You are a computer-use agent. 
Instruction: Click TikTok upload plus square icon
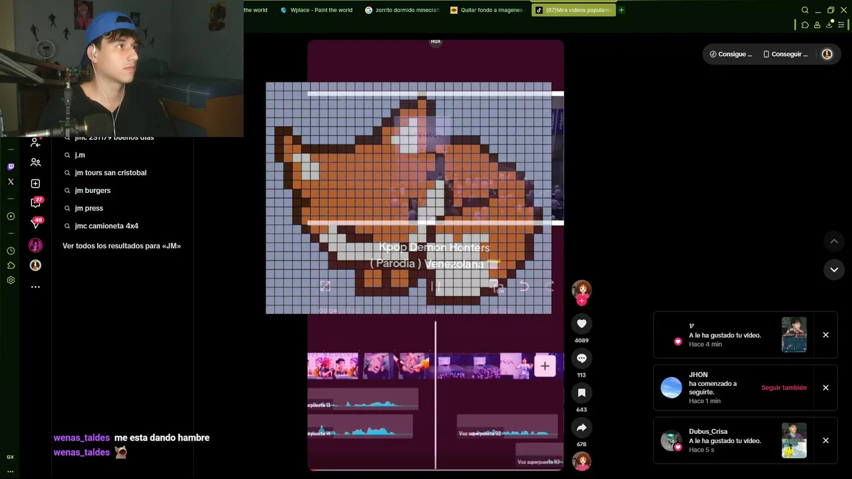pyautogui.click(x=35, y=184)
